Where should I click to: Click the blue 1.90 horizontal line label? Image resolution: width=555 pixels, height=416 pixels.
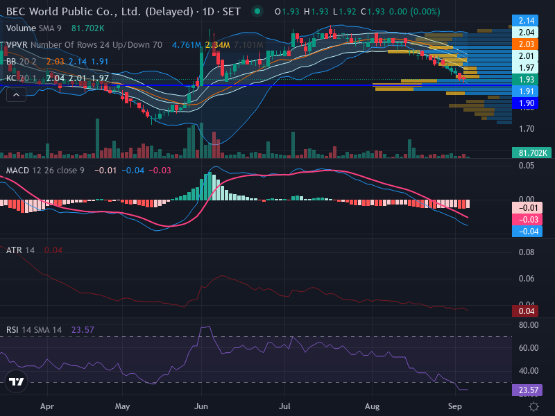(x=525, y=103)
